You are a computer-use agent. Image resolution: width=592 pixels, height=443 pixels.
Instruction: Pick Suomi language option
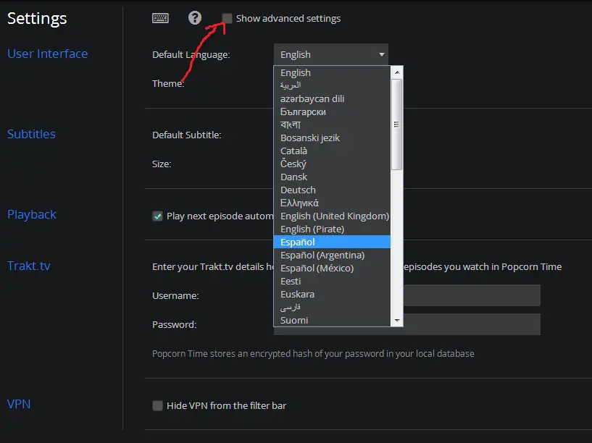pos(332,320)
